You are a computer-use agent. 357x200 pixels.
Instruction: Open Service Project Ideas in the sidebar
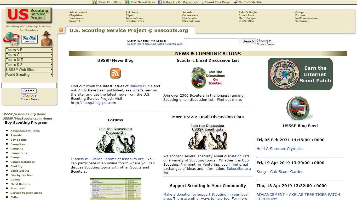(x=26, y=193)
